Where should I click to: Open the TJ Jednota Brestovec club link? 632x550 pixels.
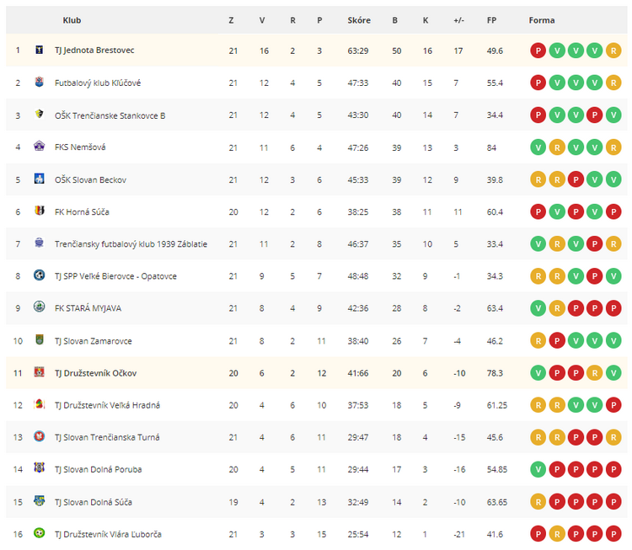point(94,51)
